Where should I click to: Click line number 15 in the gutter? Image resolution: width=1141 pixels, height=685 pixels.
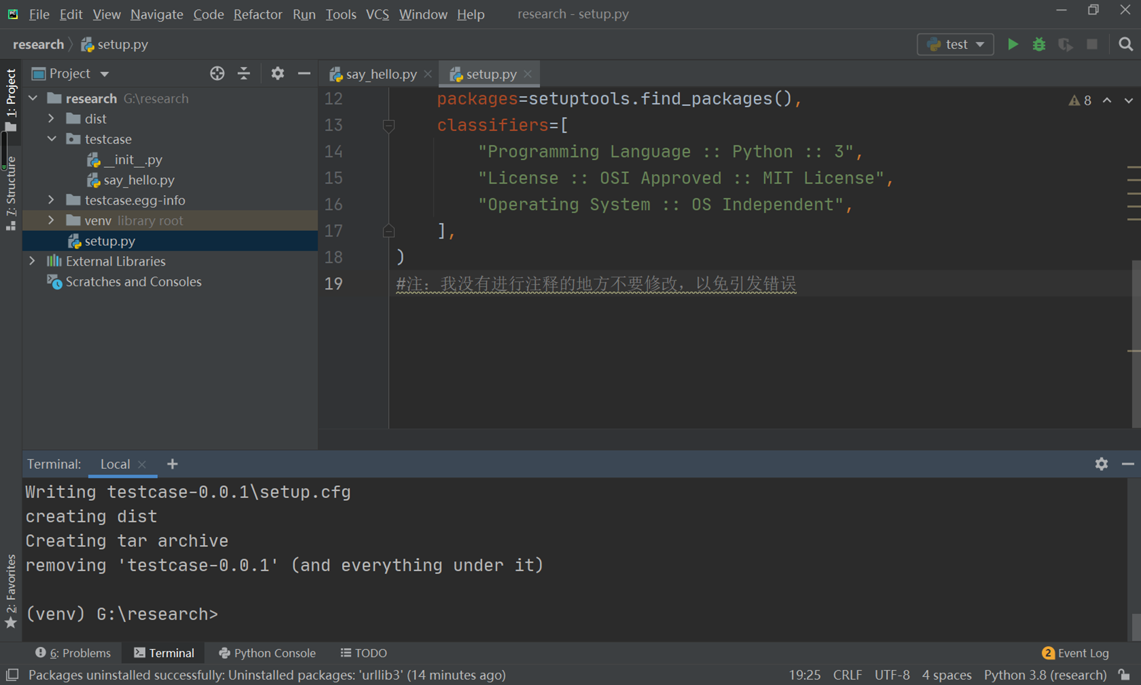(x=334, y=178)
